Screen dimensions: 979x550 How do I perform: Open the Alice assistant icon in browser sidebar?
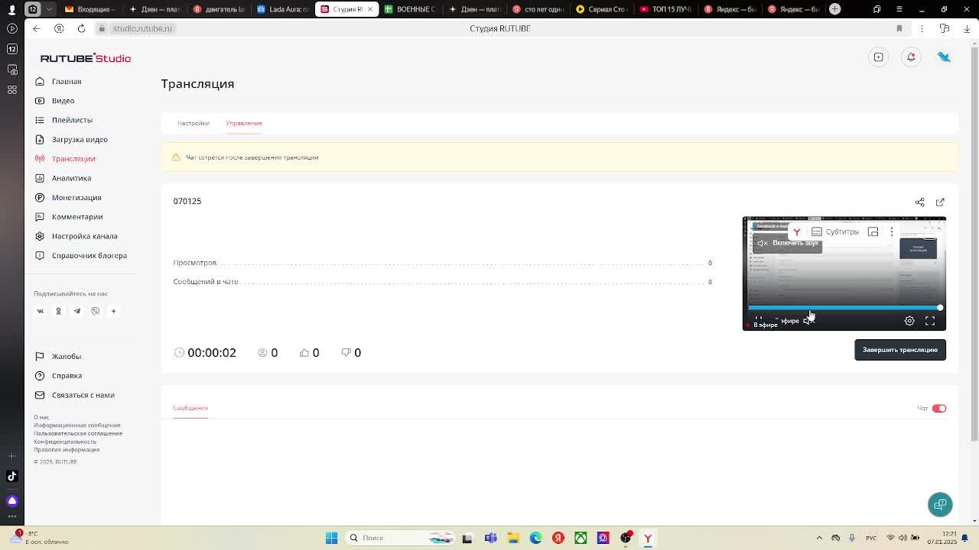(11, 501)
